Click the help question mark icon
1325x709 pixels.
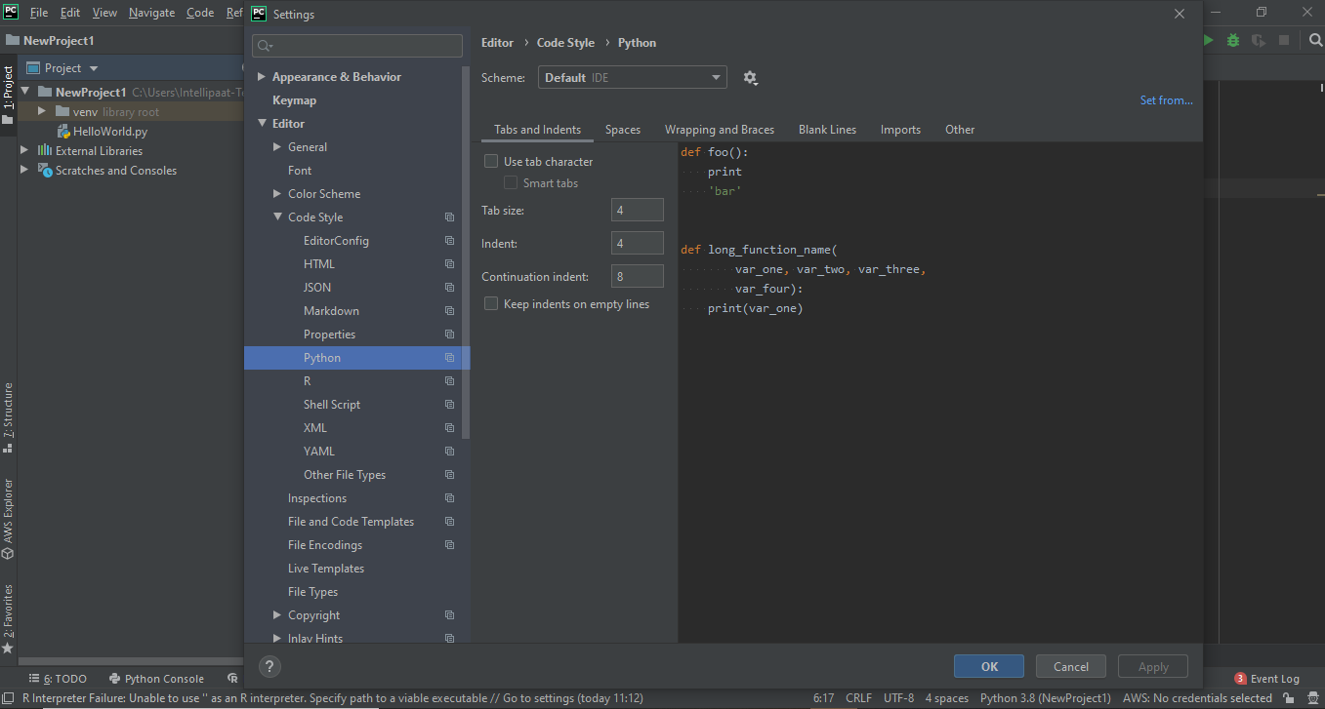tap(269, 666)
